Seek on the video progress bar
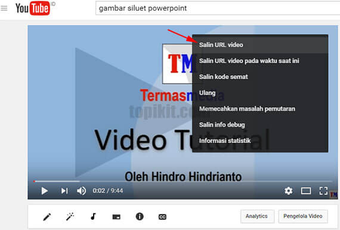Viewport: 340px width, 230px height. point(183,181)
